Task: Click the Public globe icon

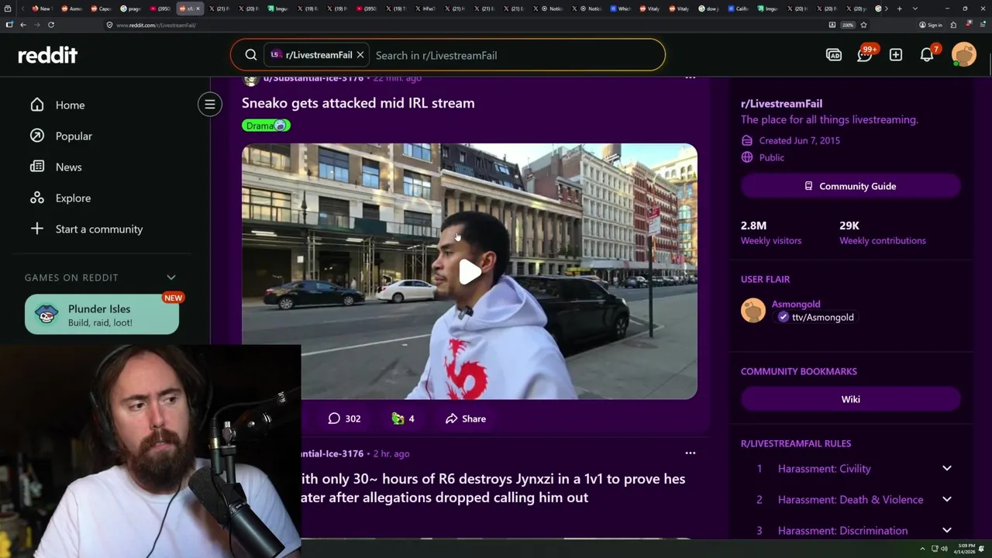Action: (747, 157)
